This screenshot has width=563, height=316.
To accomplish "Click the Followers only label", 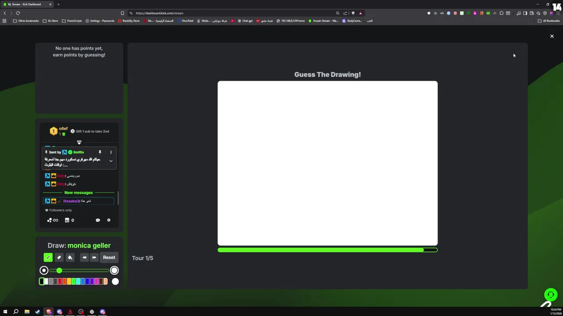I will coord(61,210).
